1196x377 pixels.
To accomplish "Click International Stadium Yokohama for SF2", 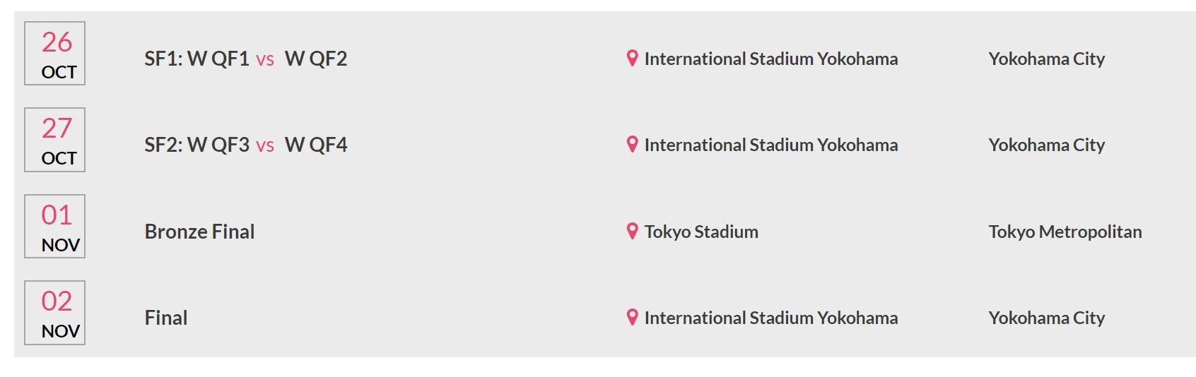I will (x=771, y=145).
